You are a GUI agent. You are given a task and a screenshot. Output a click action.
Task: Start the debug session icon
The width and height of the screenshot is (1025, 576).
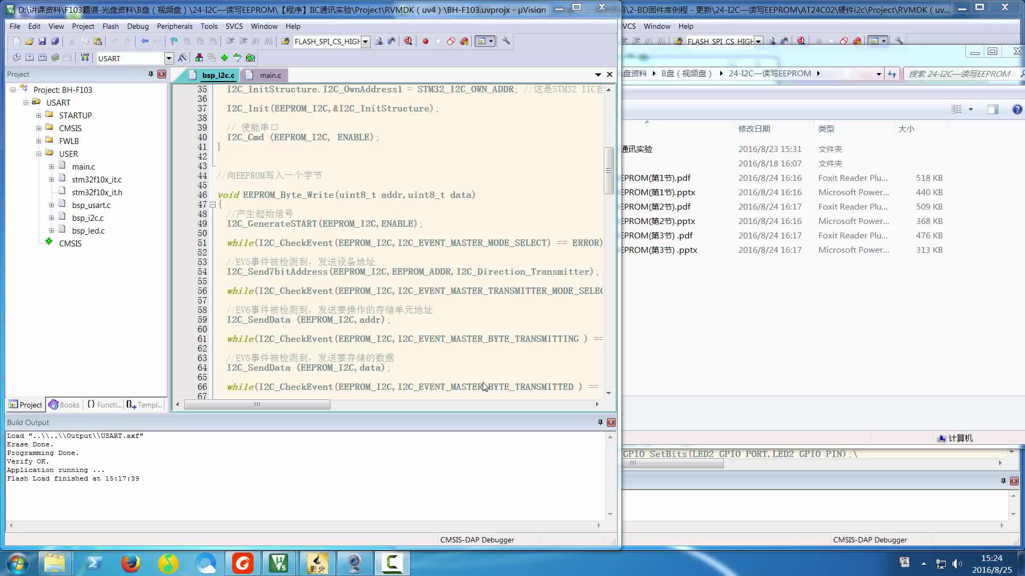(x=408, y=41)
